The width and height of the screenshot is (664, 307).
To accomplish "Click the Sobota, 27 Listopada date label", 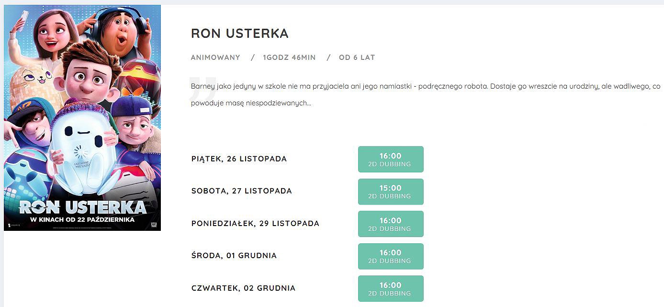I will pyautogui.click(x=241, y=191).
